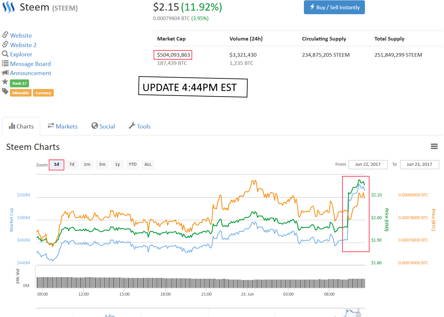
Task: Click the Rank 17 badge
Action: [x=19, y=83]
